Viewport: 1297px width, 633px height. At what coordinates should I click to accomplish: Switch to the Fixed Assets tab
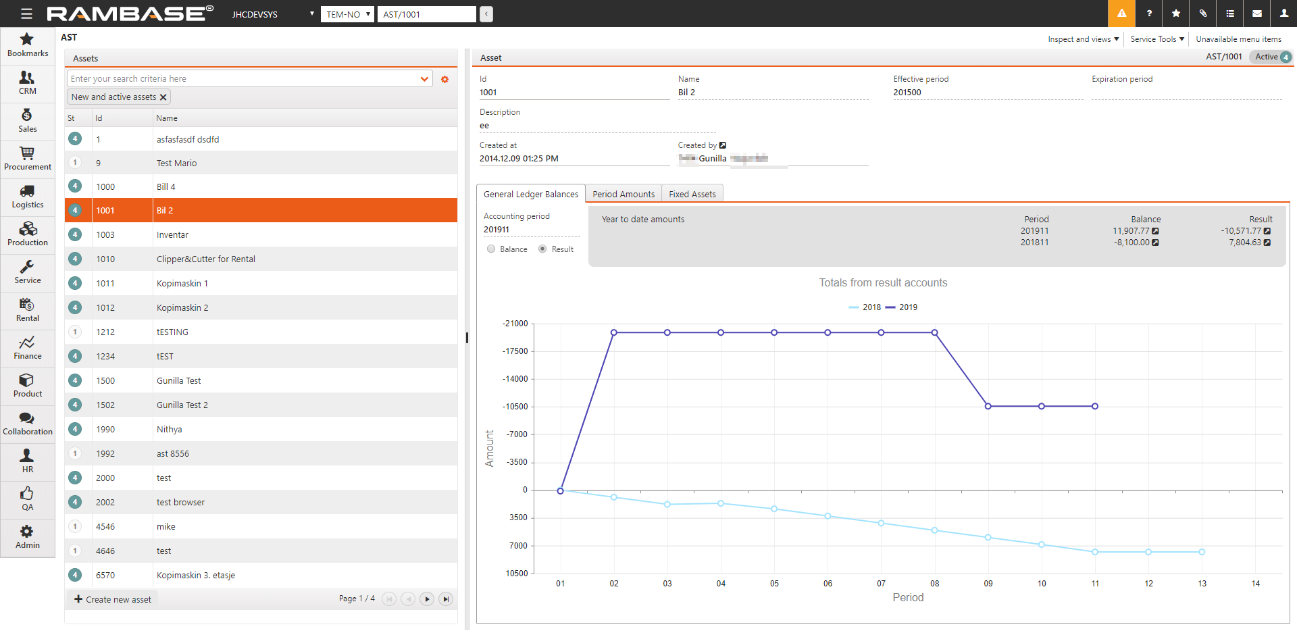(692, 195)
